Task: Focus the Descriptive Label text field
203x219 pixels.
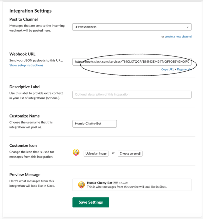Action: coord(132,95)
